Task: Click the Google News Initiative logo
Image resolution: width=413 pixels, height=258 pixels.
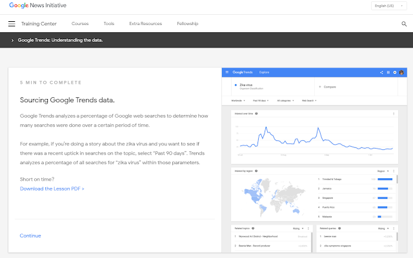Action: (37, 5)
